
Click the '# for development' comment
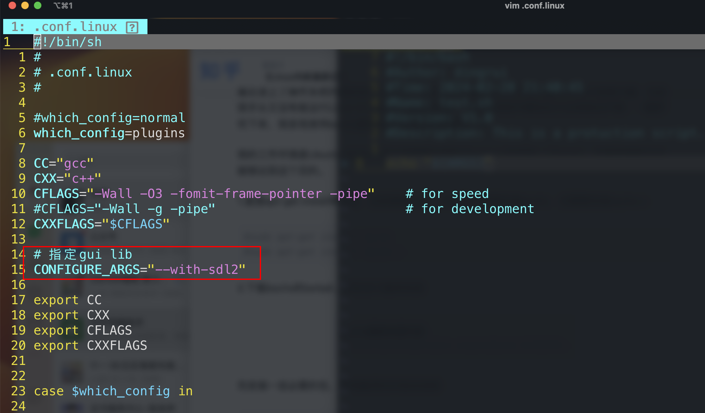[x=470, y=209]
